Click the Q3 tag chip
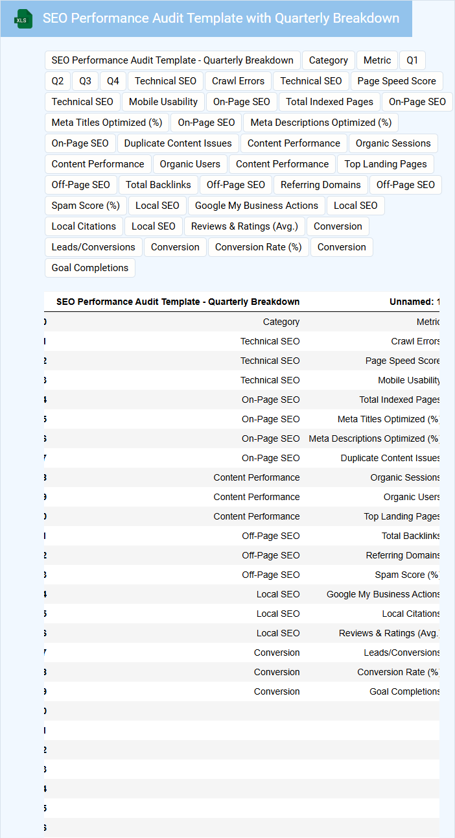The height and width of the screenshot is (838, 455). coord(85,81)
